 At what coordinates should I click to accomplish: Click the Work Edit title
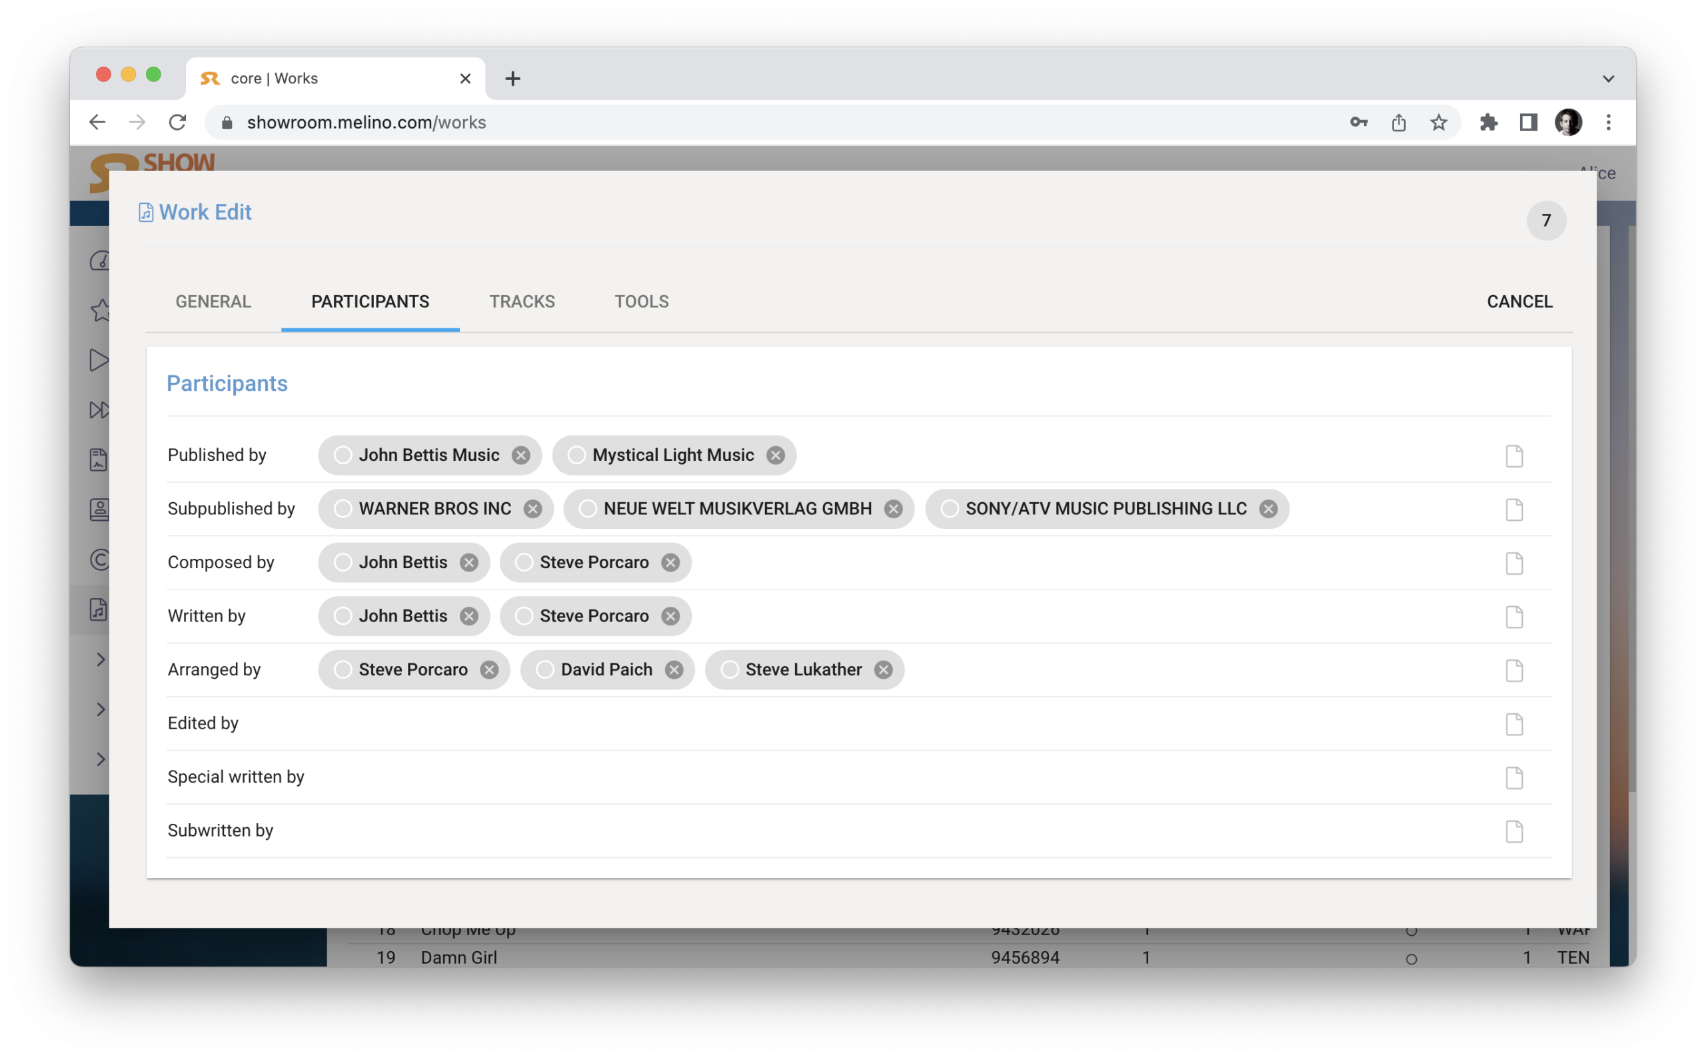coord(205,212)
